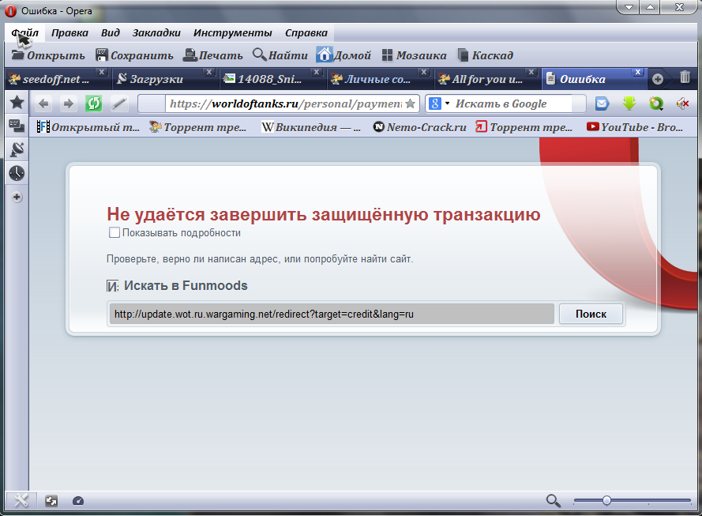Click the zoom magnifier icon in the status bar

554,500
